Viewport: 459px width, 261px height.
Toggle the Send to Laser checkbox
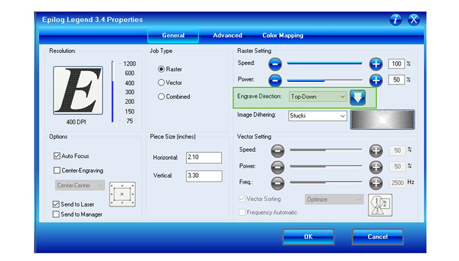pyautogui.click(x=56, y=204)
